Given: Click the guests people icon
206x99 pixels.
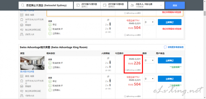Looking at the screenshot, I should (x=132, y=5).
